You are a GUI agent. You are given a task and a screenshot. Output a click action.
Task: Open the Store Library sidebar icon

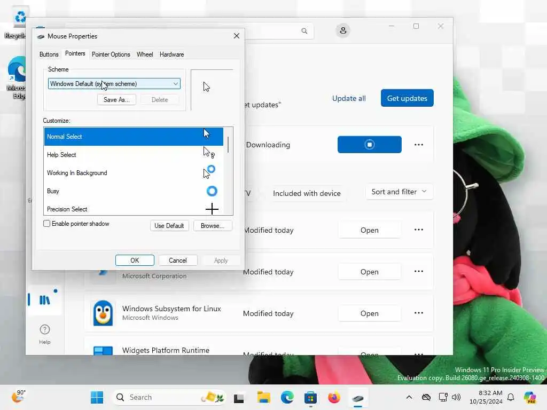click(45, 300)
